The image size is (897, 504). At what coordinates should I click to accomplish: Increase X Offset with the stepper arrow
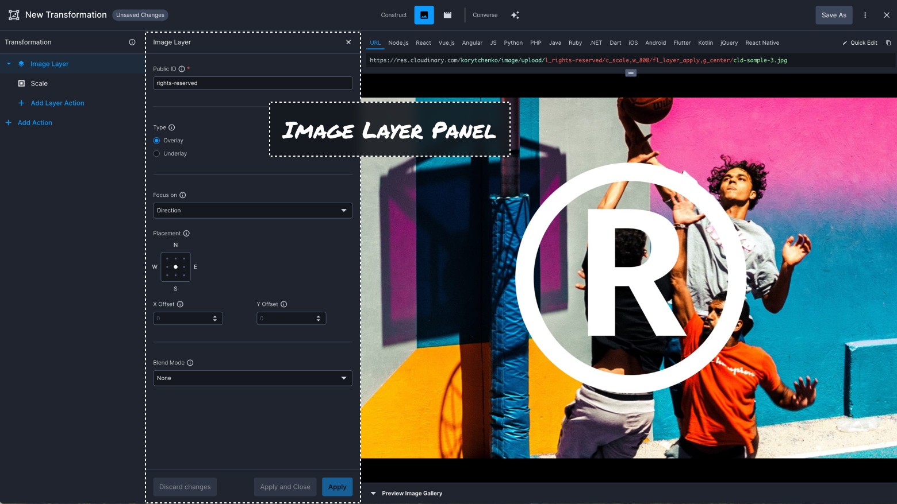click(x=215, y=316)
